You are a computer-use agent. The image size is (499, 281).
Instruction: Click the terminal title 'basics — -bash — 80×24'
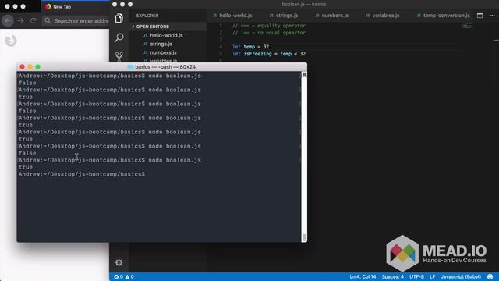tap(165, 67)
